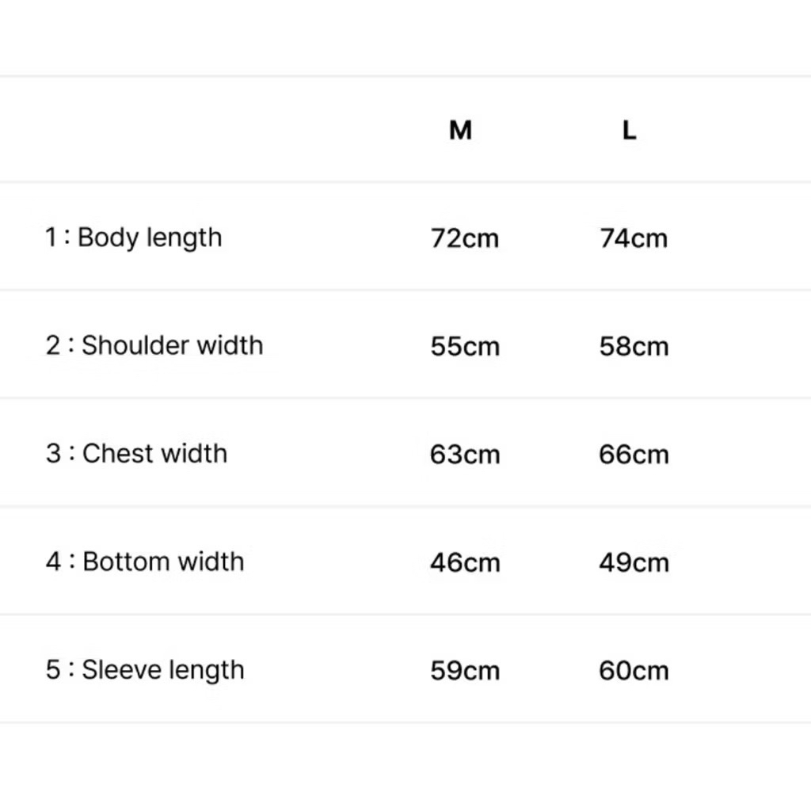Click the 60cm sleeve length value

634,671
